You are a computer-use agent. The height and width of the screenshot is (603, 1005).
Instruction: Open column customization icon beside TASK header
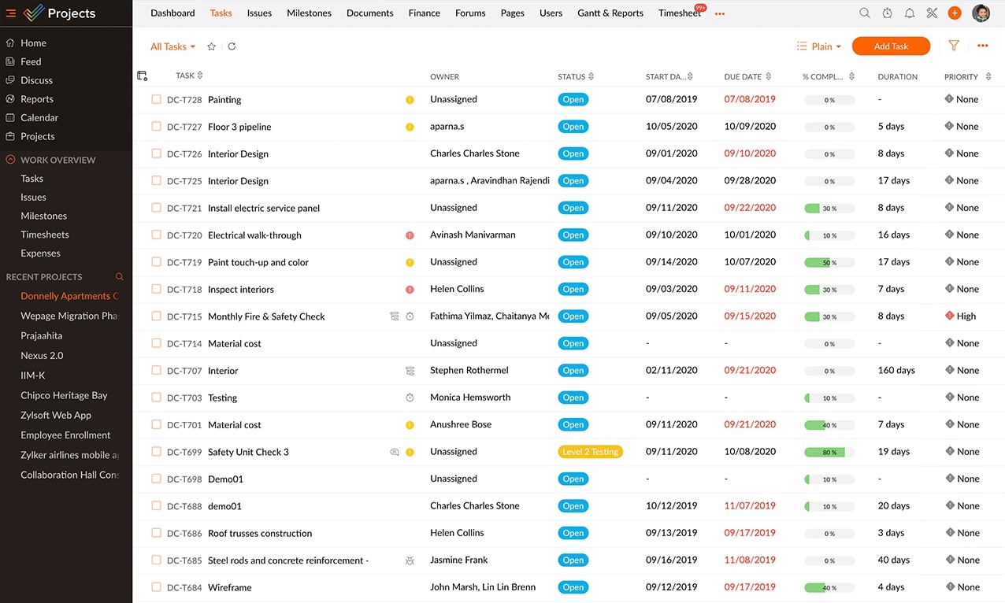point(143,76)
